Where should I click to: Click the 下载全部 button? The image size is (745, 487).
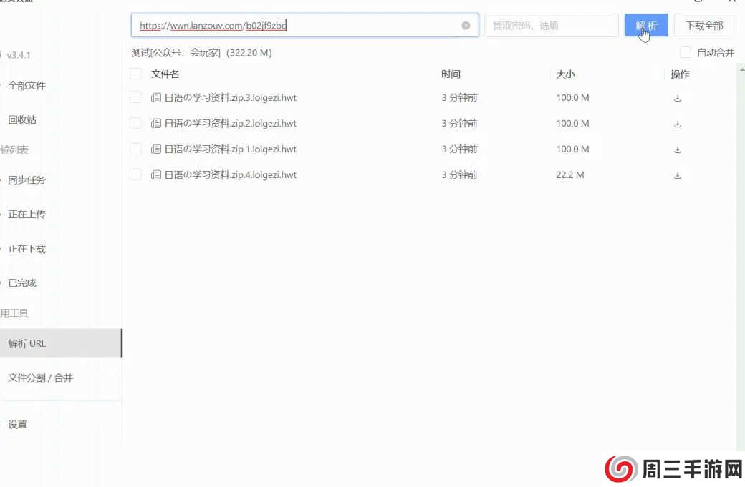coord(704,26)
